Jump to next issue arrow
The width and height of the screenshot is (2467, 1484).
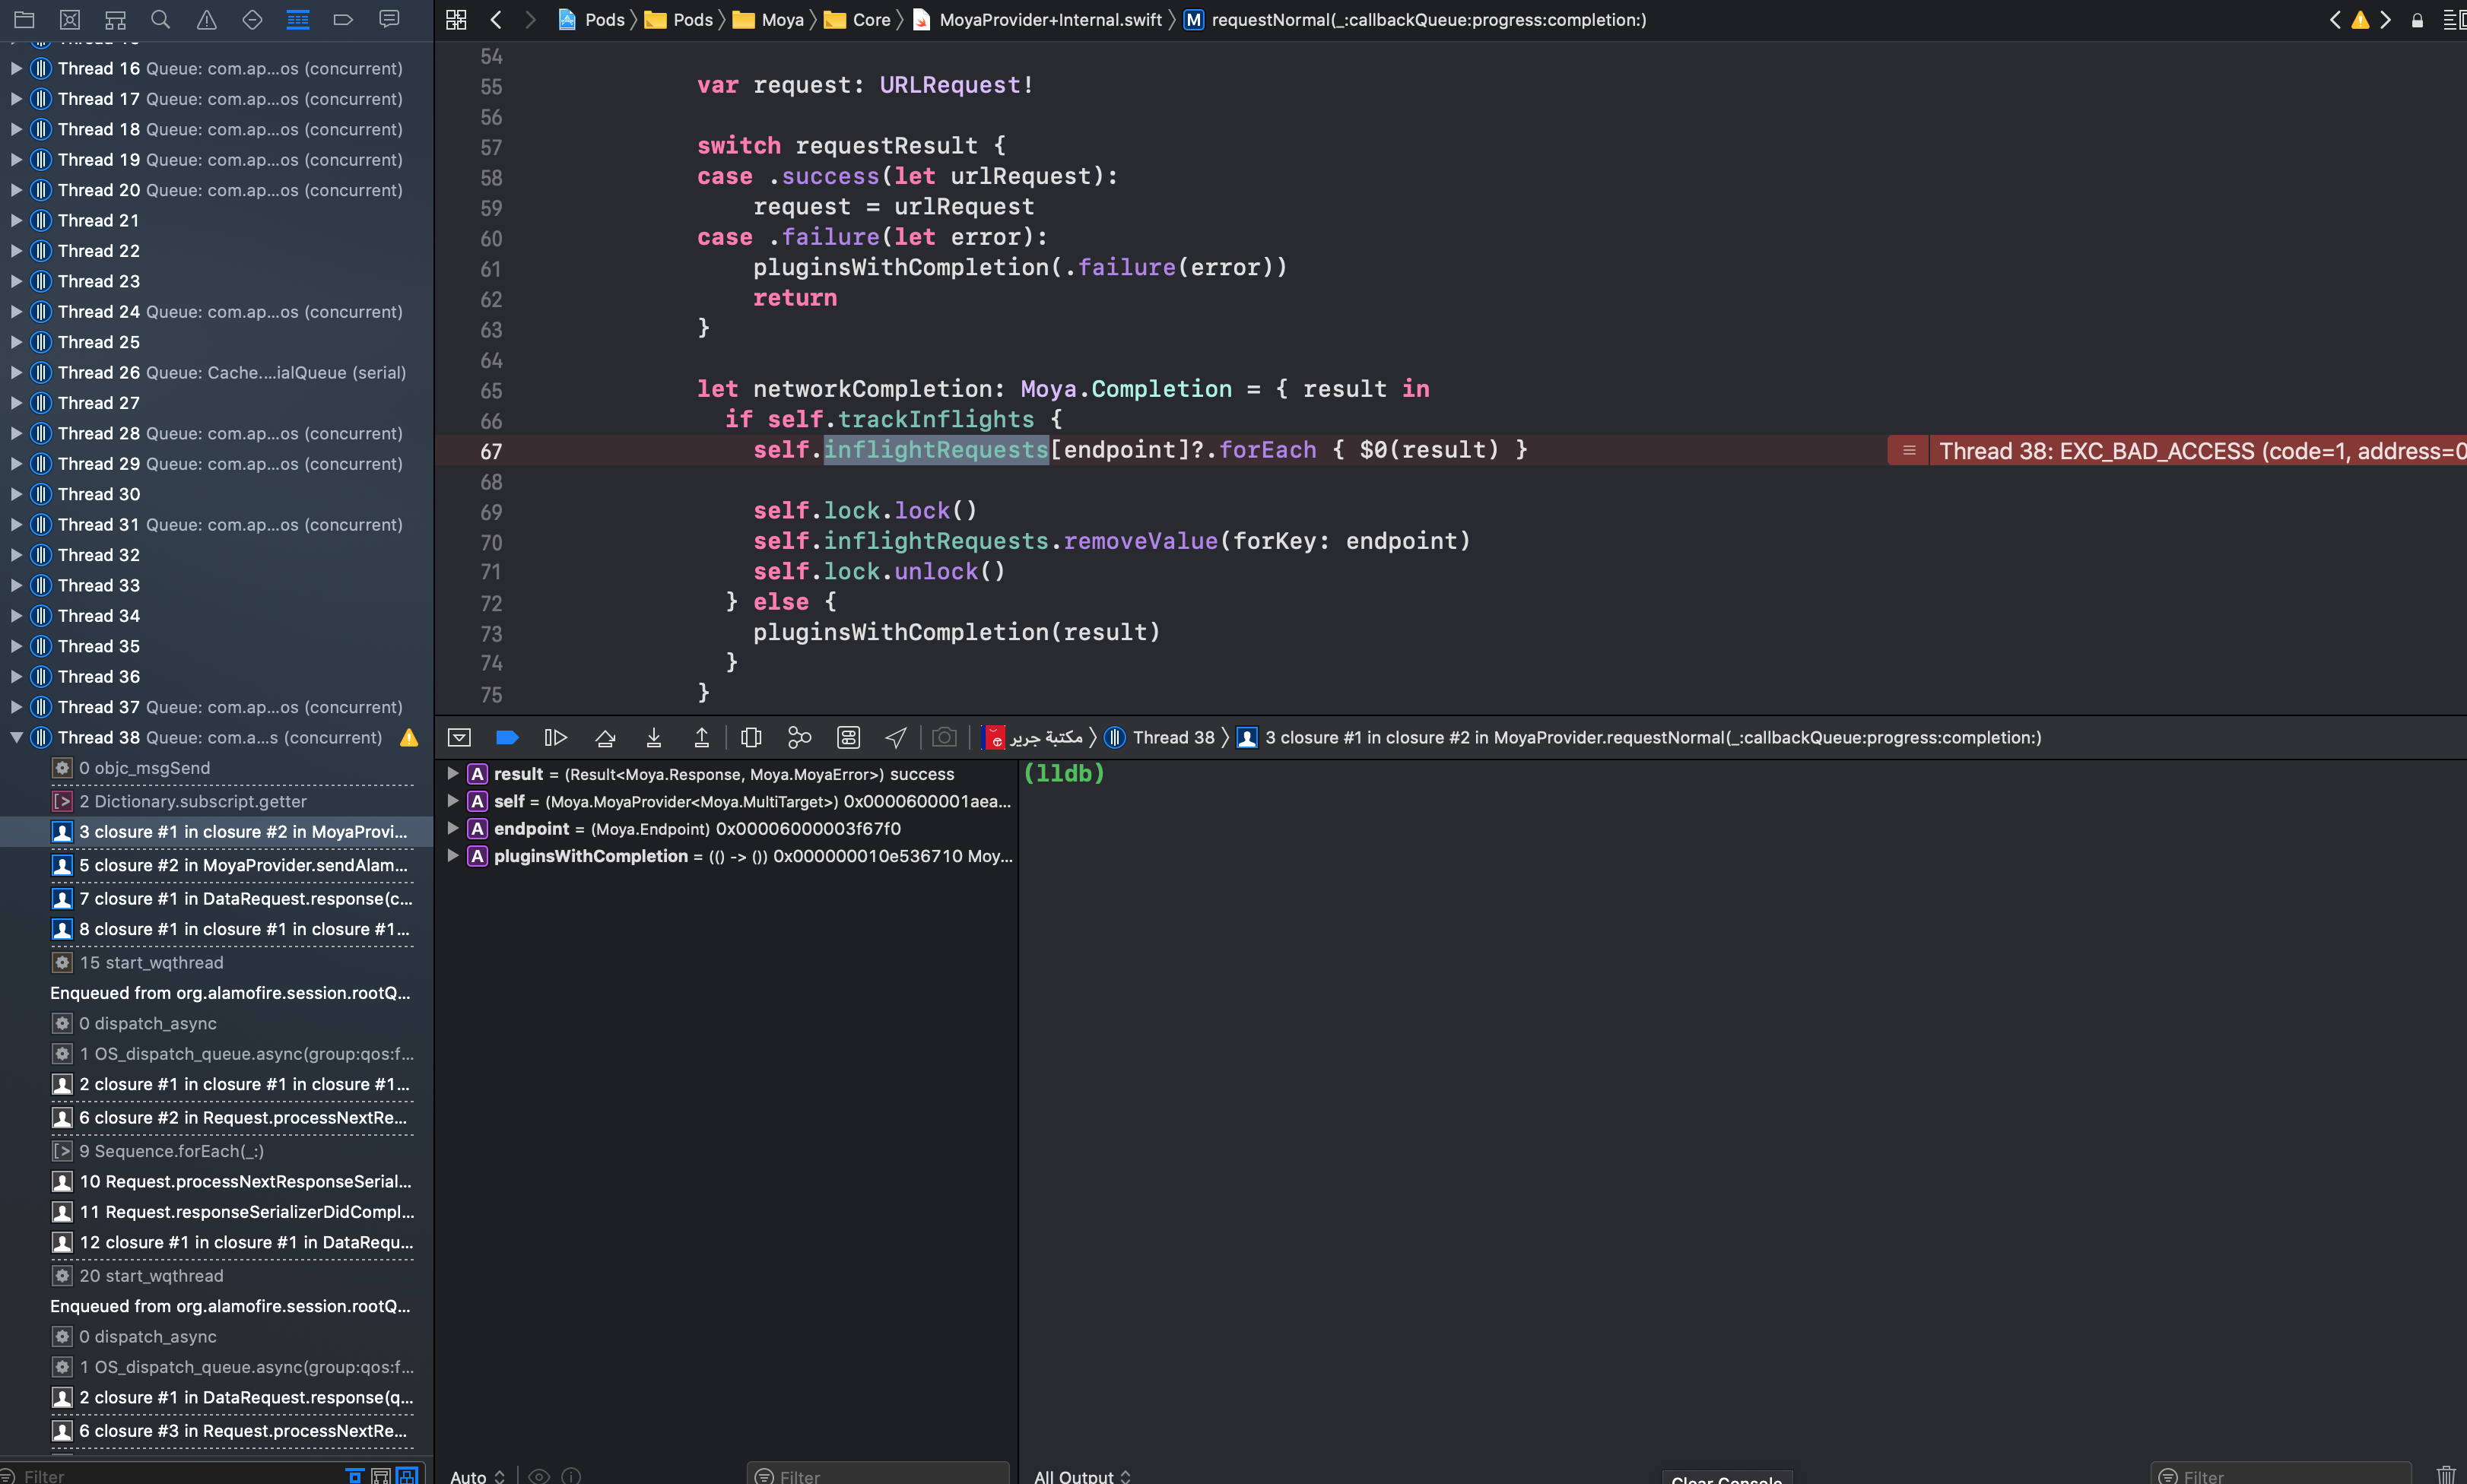pyautogui.click(x=2385, y=19)
